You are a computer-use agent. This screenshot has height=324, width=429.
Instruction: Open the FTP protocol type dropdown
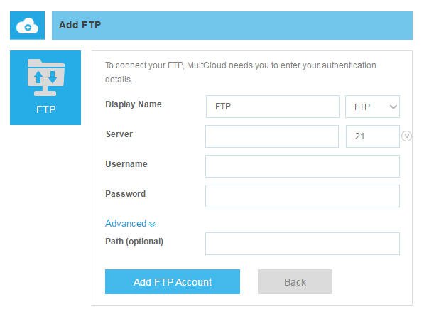[x=372, y=107]
